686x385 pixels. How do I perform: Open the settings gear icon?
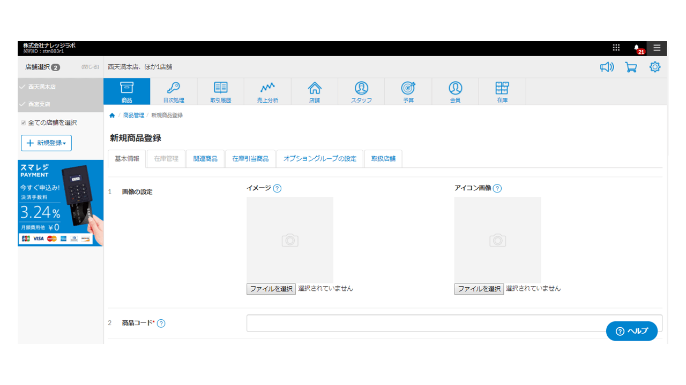tap(655, 67)
